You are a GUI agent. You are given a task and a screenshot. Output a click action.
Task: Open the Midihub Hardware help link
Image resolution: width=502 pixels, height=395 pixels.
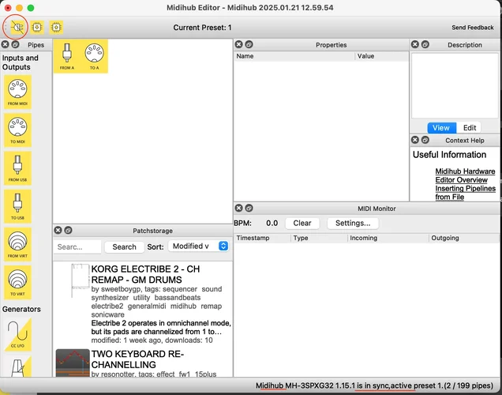tap(465, 171)
